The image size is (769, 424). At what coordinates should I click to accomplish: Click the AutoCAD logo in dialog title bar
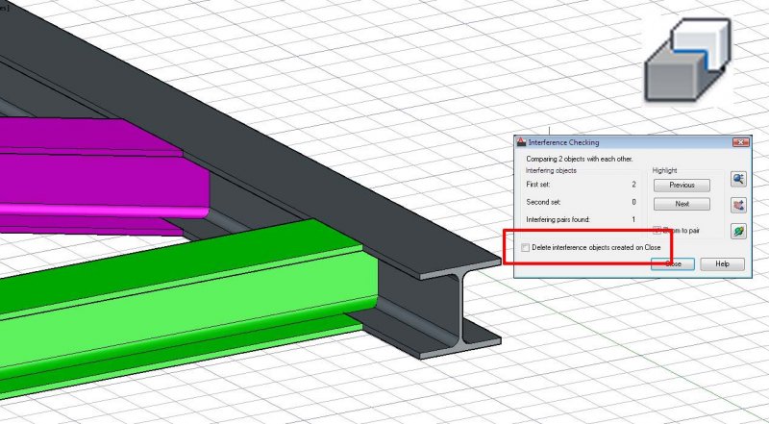coord(521,142)
